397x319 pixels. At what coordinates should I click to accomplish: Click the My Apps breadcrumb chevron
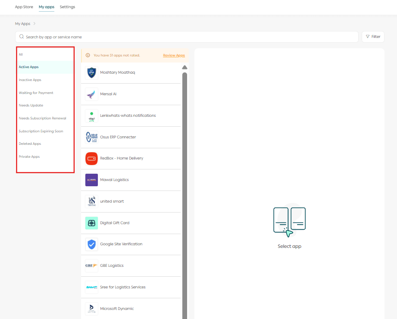[x=34, y=24]
